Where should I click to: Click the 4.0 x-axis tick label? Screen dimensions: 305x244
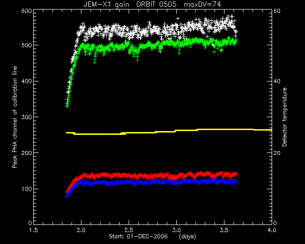(272, 230)
